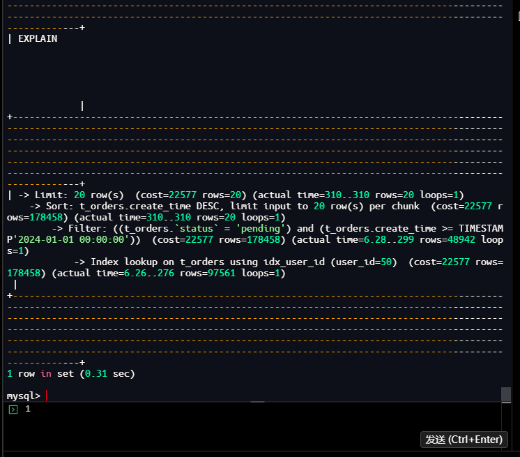
Task: Click the terminal scrollbar thumb
Action: (506, 395)
